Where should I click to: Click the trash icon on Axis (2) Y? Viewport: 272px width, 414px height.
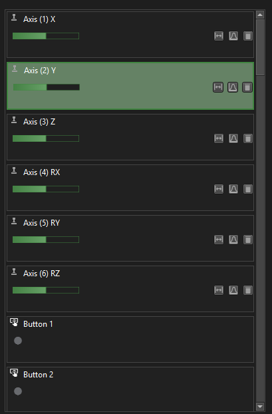pyautogui.click(x=247, y=87)
